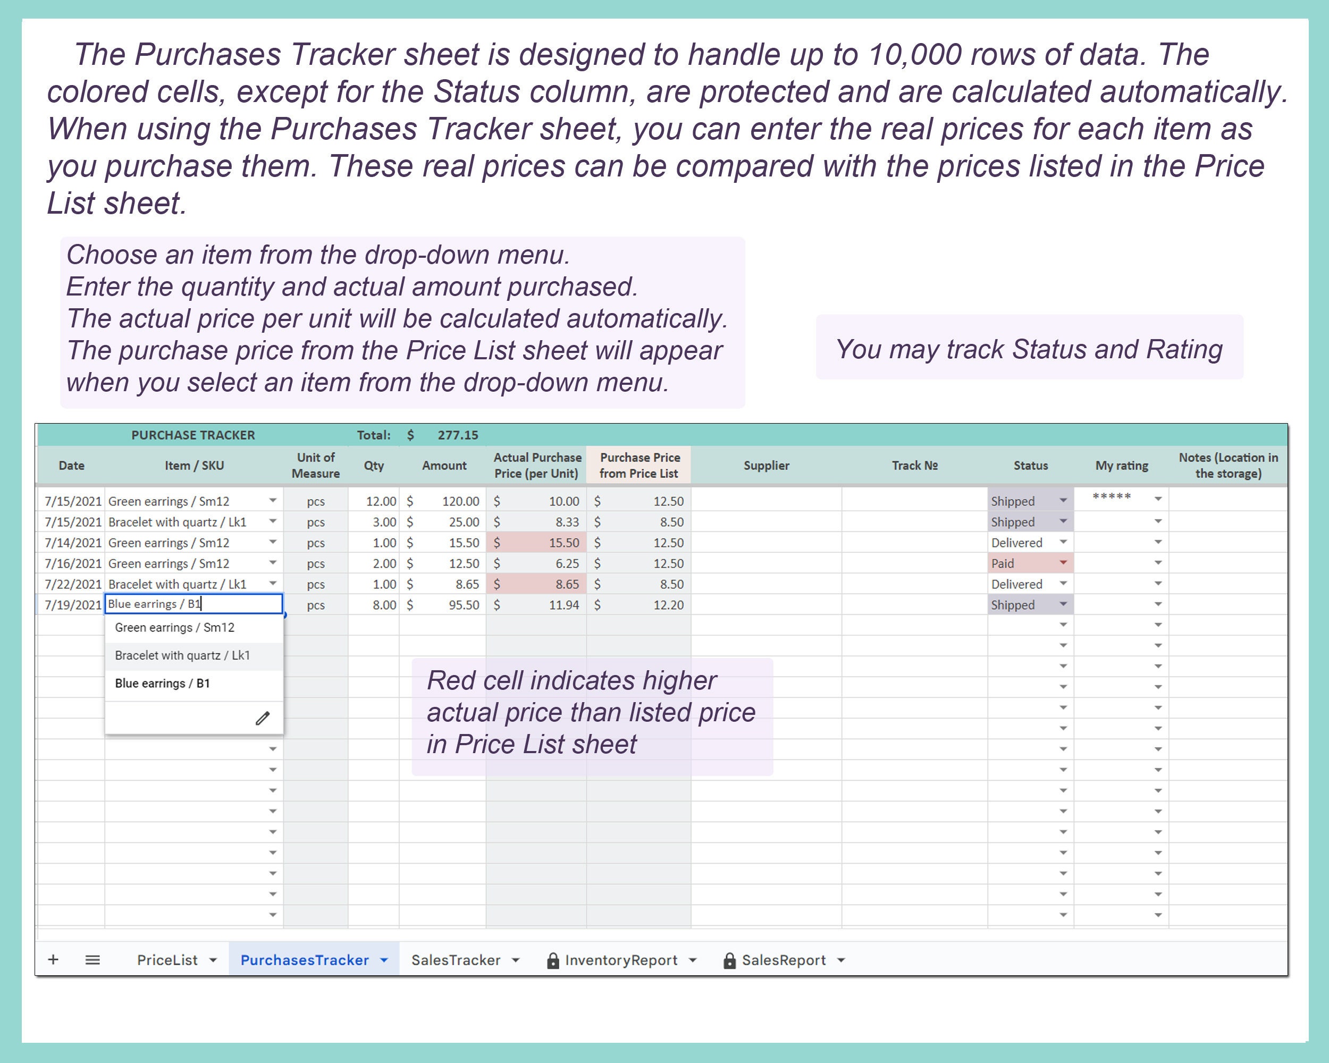
Task: Select amount cell 120.00
Action: (x=443, y=501)
